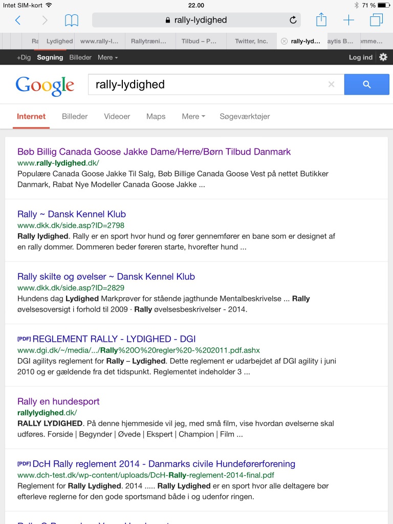The width and height of the screenshot is (393, 524).
Task: Tap the Bluetooth icon in status bar
Action: (x=356, y=5)
